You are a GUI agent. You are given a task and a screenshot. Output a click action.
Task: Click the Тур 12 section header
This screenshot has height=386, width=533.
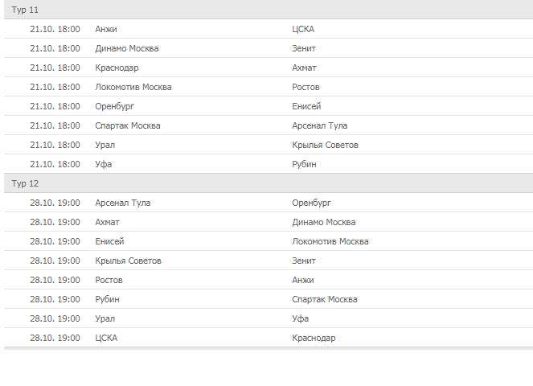click(25, 183)
